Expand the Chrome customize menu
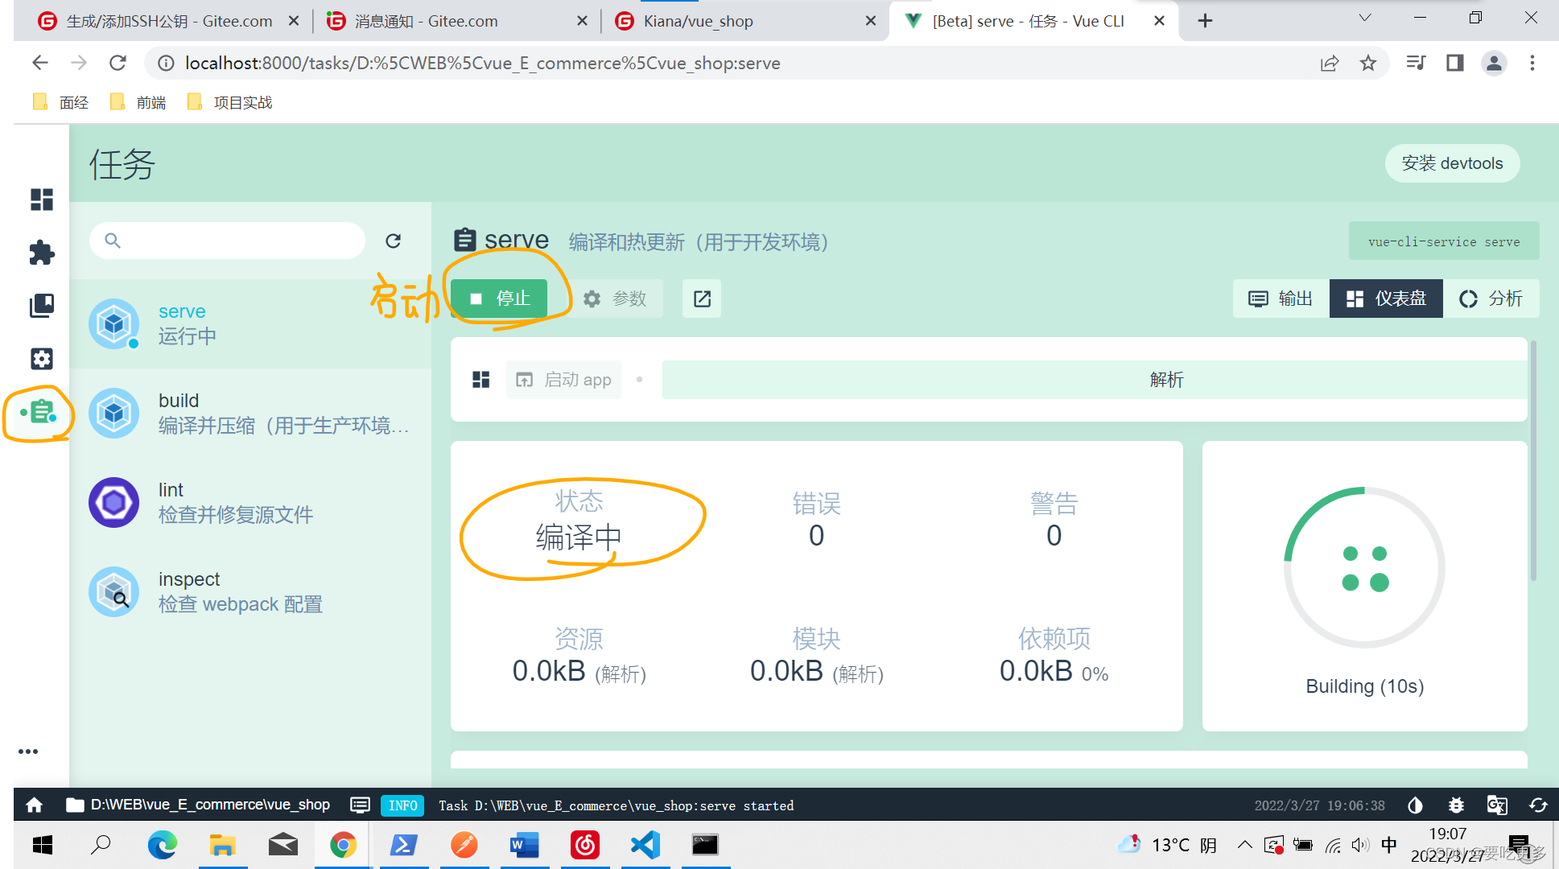 [x=1532, y=63]
